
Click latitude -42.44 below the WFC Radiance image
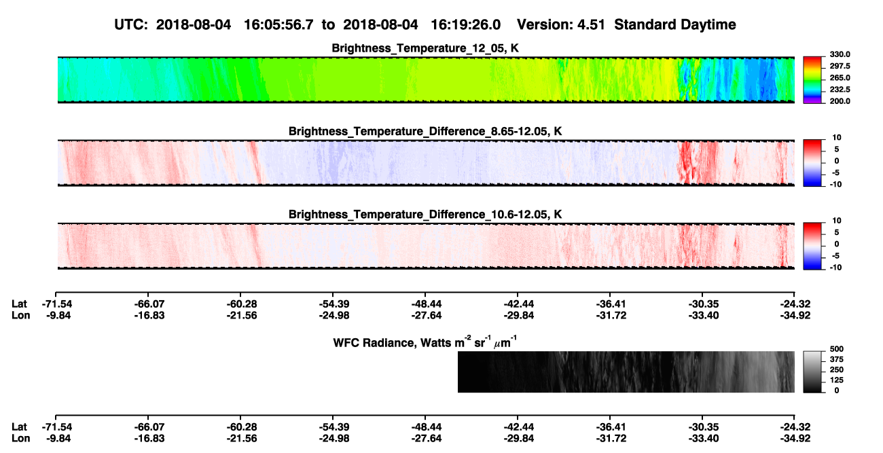pyautogui.click(x=518, y=427)
